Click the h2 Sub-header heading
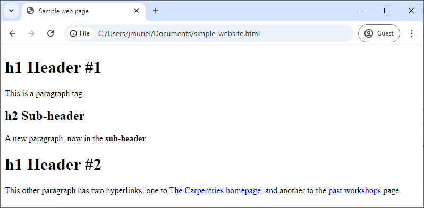Screen dimensions: 424x208 45,116
